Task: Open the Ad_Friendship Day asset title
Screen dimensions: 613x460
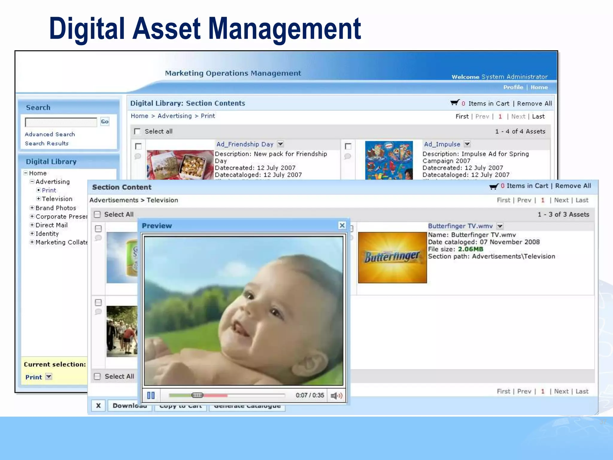Action: coord(245,144)
